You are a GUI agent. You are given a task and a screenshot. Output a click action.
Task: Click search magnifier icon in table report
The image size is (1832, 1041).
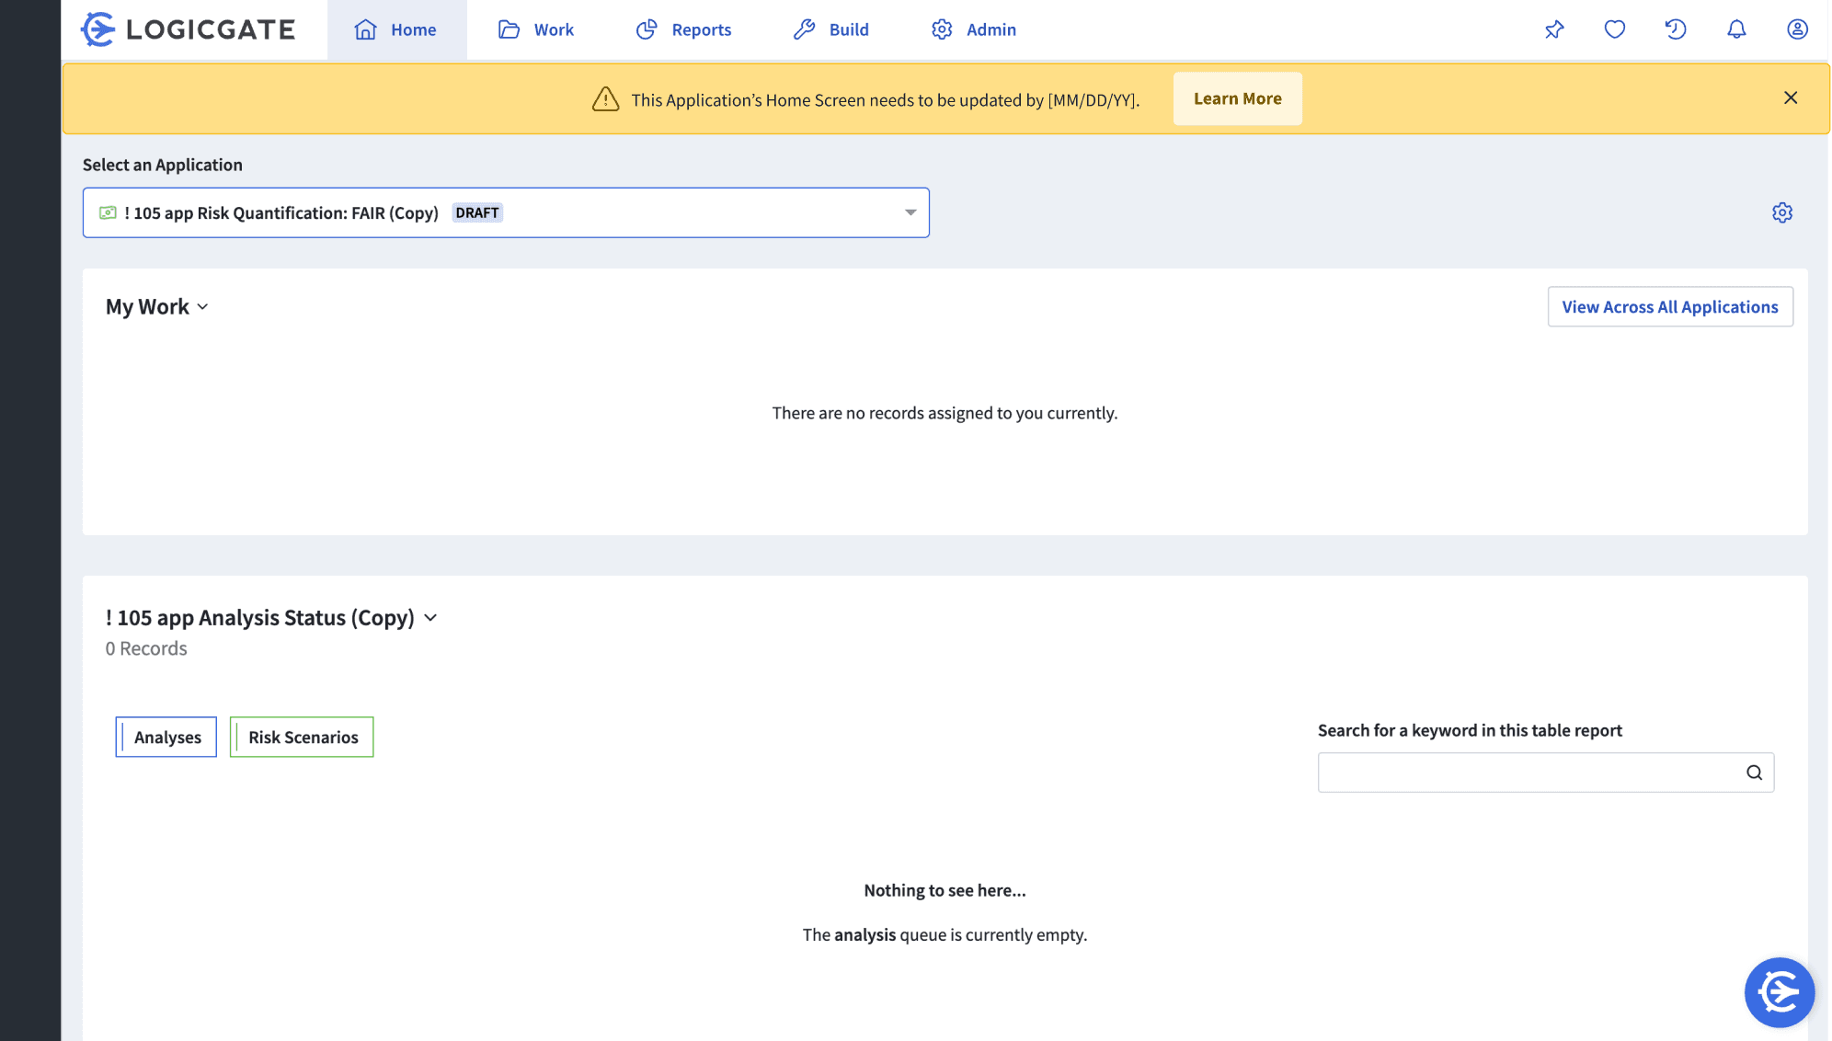coord(1754,772)
